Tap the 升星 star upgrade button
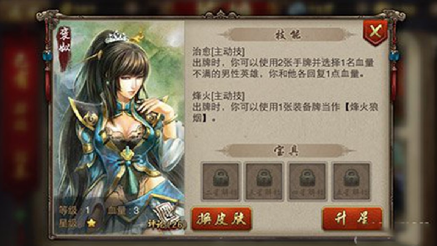This screenshot has width=437, height=246. coord(352,219)
